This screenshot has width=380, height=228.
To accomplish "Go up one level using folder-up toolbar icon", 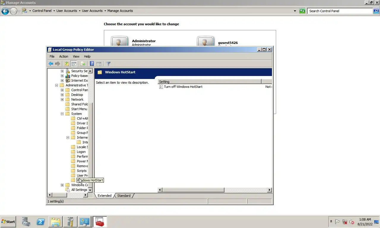I will [67, 64].
